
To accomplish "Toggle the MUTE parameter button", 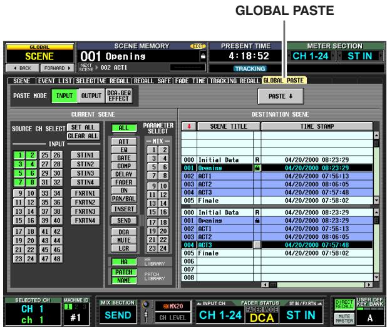I will 124,240.
